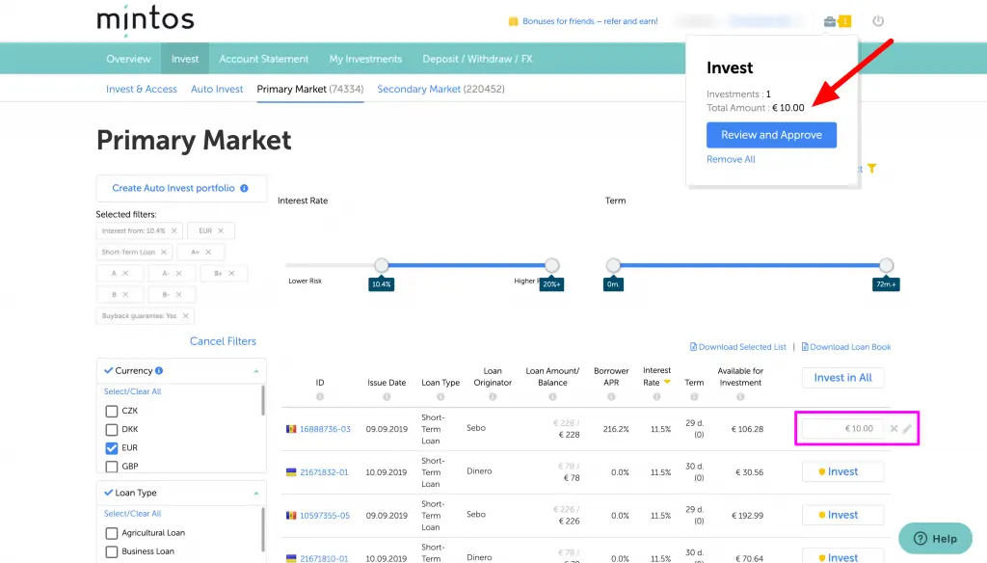The height and width of the screenshot is (563, 987).
Task: Collapse the Currency filter section
Action: click(x=255, y=369)
